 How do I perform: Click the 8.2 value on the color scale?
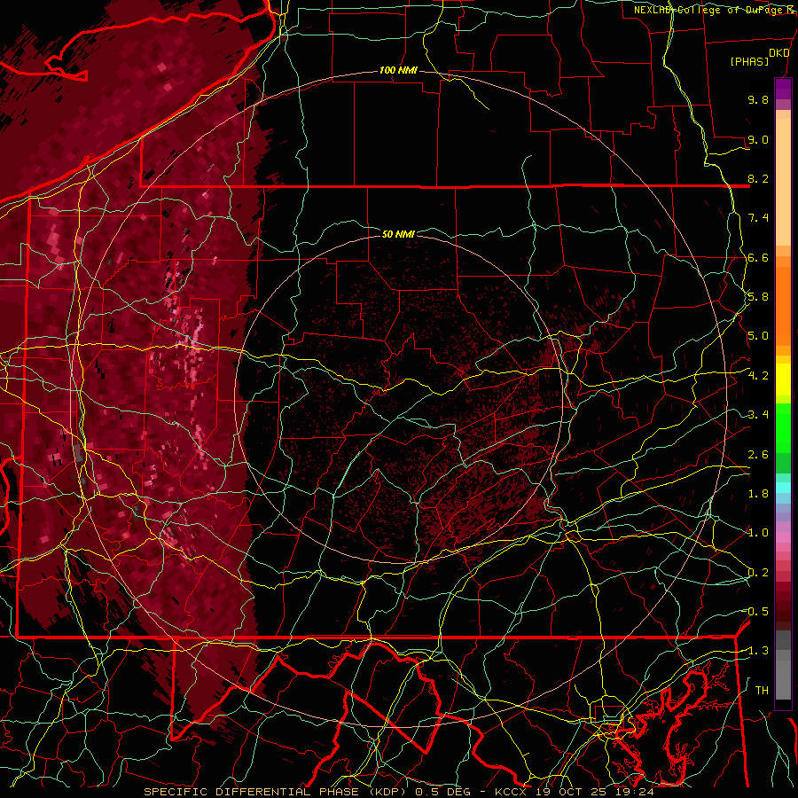pos(758,178)
